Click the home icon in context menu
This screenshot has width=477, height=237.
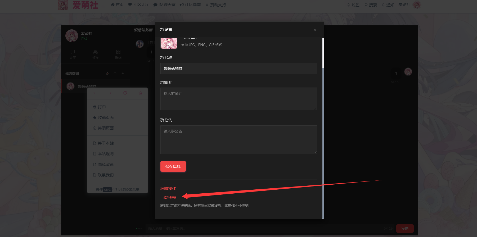point(140,93)
